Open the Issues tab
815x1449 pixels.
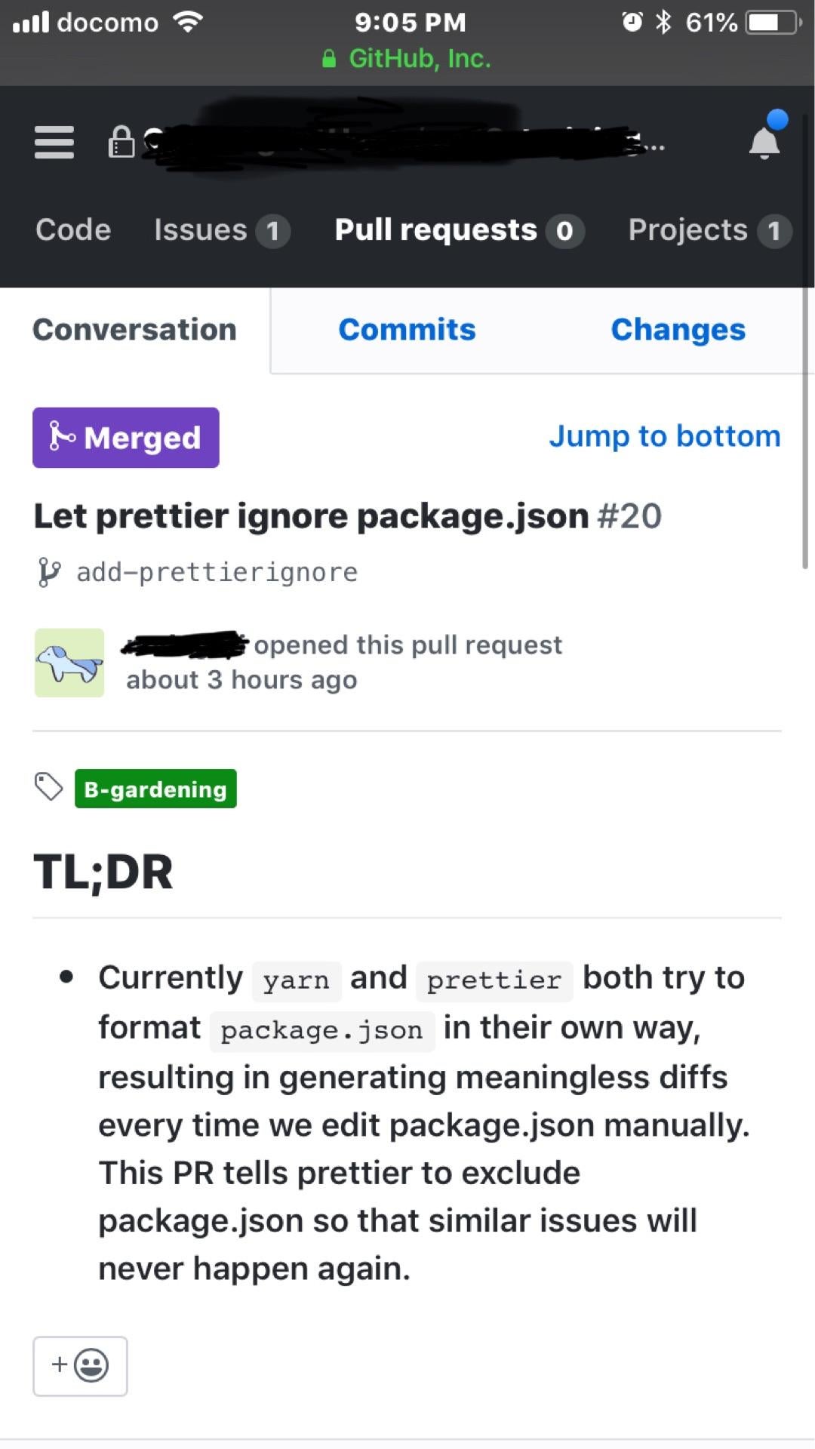coord(221,230)
